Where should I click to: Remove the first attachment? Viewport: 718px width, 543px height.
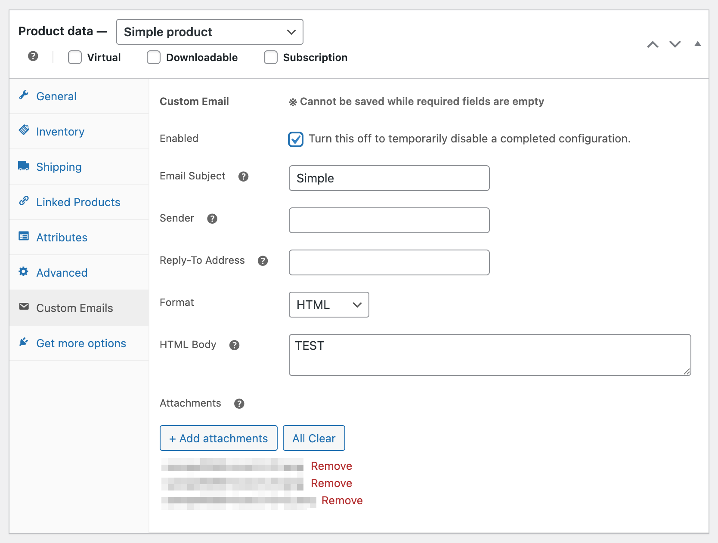[x=331, y=466]
